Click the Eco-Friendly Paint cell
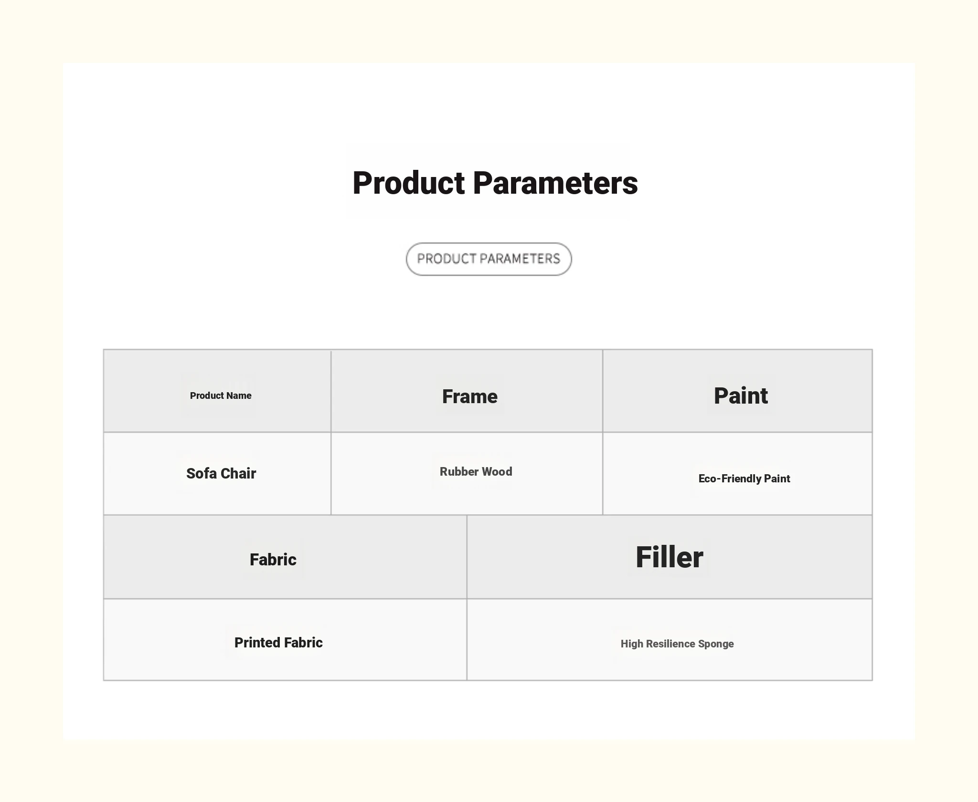The height and width of the screenshot is (802, 978). point(744,479)
